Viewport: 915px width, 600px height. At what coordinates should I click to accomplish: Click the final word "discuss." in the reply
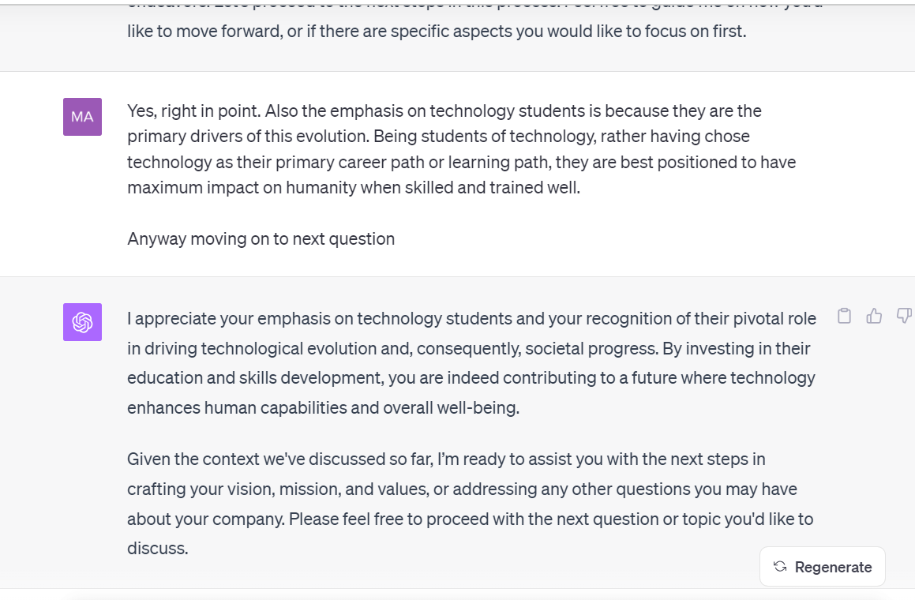point(157,547)
